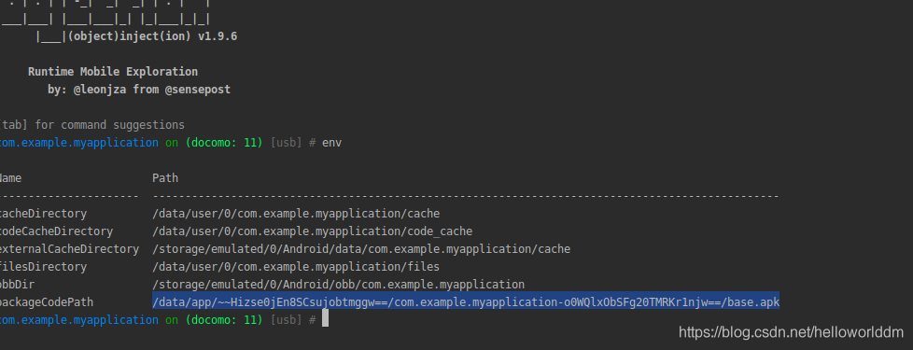Click the 'Path' column header
The height and width of the screenshot is (350, 913).
pos(165,177)
